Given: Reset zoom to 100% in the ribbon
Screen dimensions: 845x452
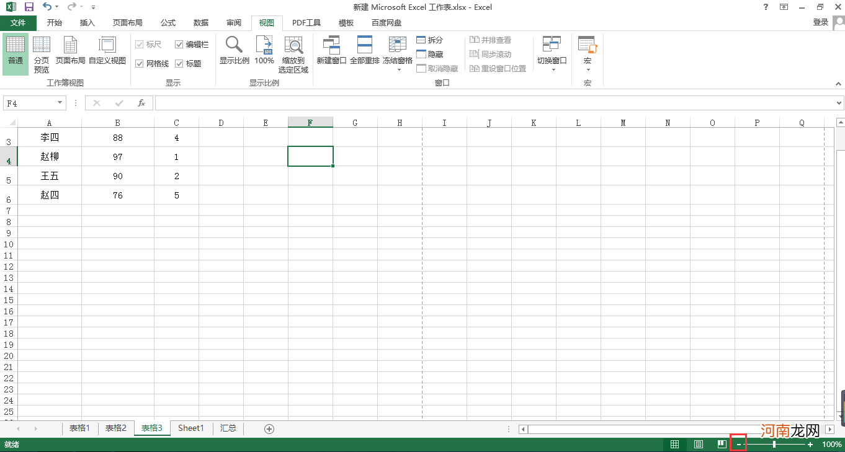Looking at the screenshot, I should 264,51.
